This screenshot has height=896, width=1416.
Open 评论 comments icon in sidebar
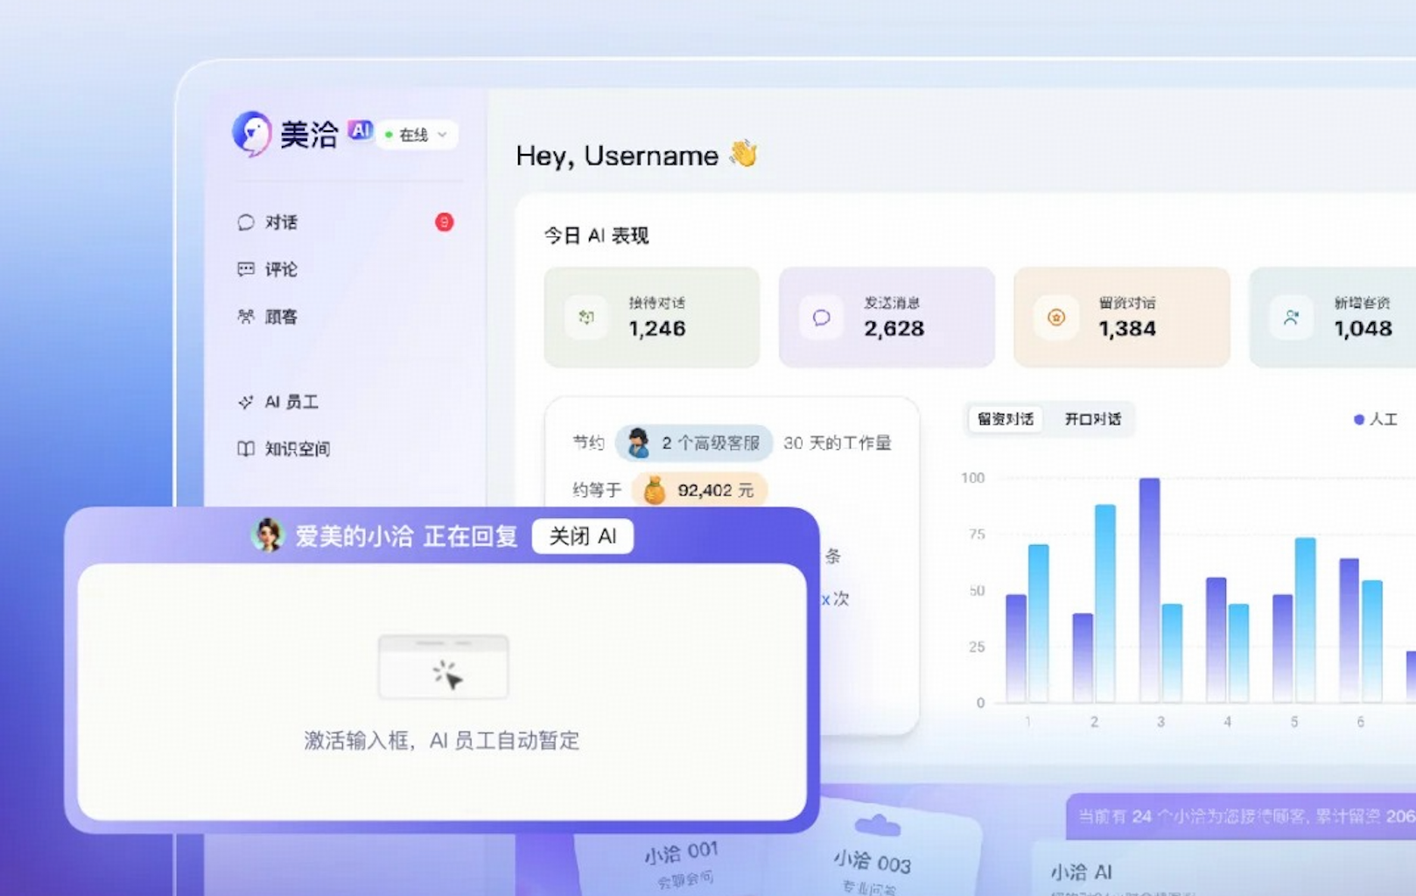coord(246,269)
